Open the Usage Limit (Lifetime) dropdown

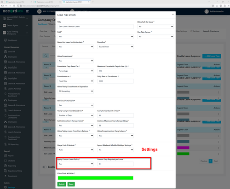pyautogui.click(x=75, y=150)
